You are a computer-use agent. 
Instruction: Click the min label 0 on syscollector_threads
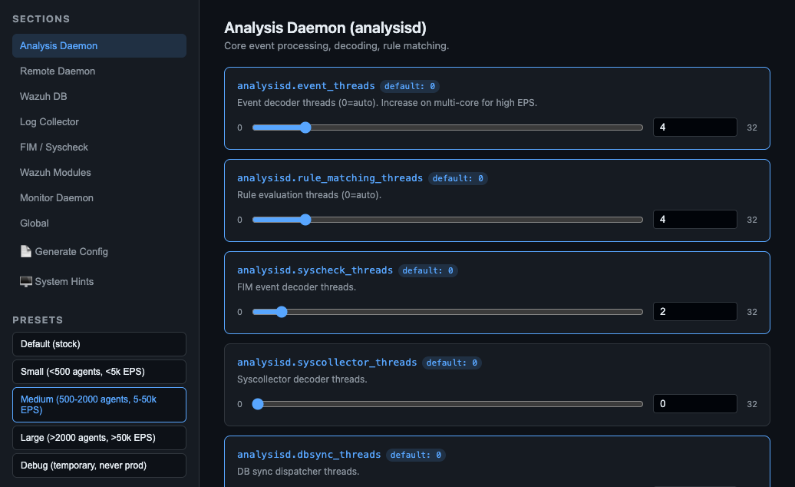tap(240, 404)
